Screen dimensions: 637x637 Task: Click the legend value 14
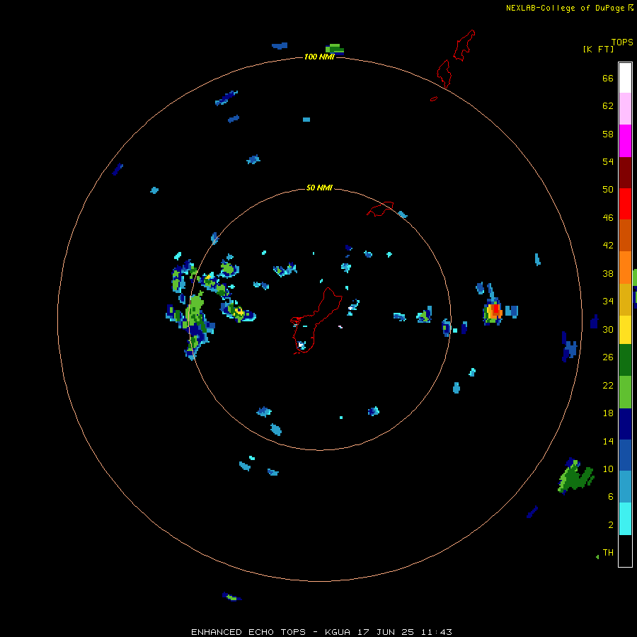(x=608, y=441)
